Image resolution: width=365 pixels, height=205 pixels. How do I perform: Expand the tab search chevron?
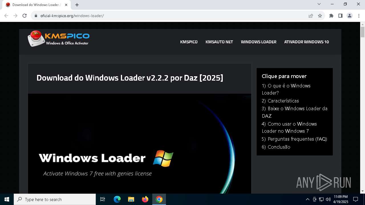coord(319,4)
